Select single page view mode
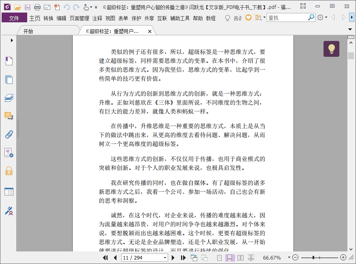 click(219, 258)
